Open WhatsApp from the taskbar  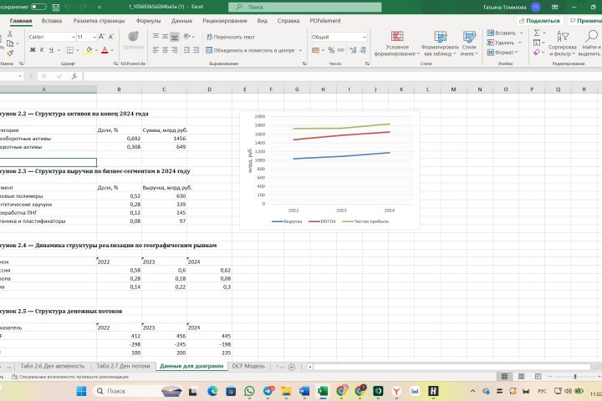tap(249, 391)
